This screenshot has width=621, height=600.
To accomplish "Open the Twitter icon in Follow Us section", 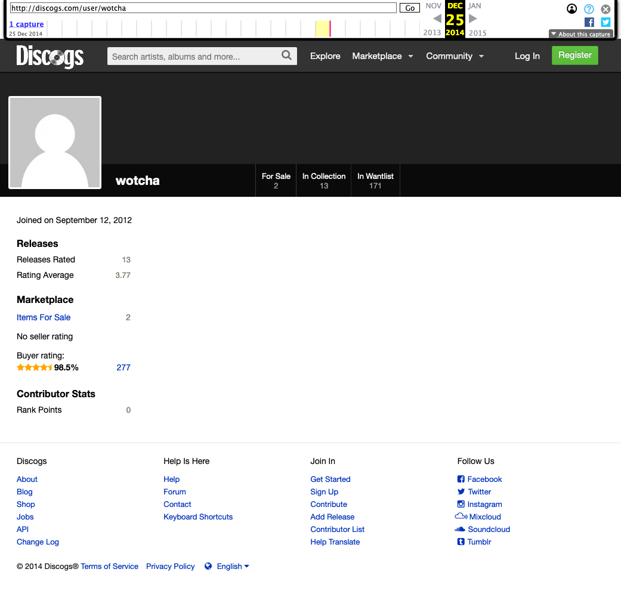I will coord(460,491).
